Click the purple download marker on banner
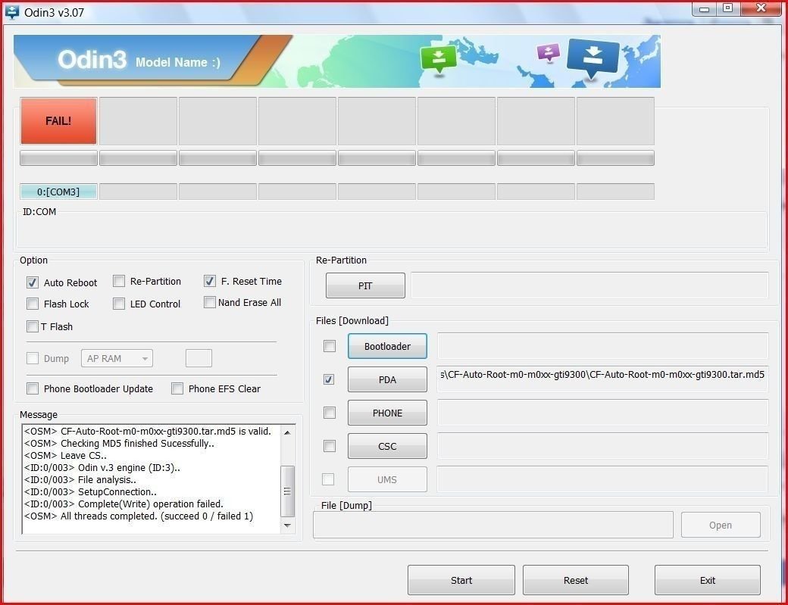788x605 pixels. [x=548, y=52]
